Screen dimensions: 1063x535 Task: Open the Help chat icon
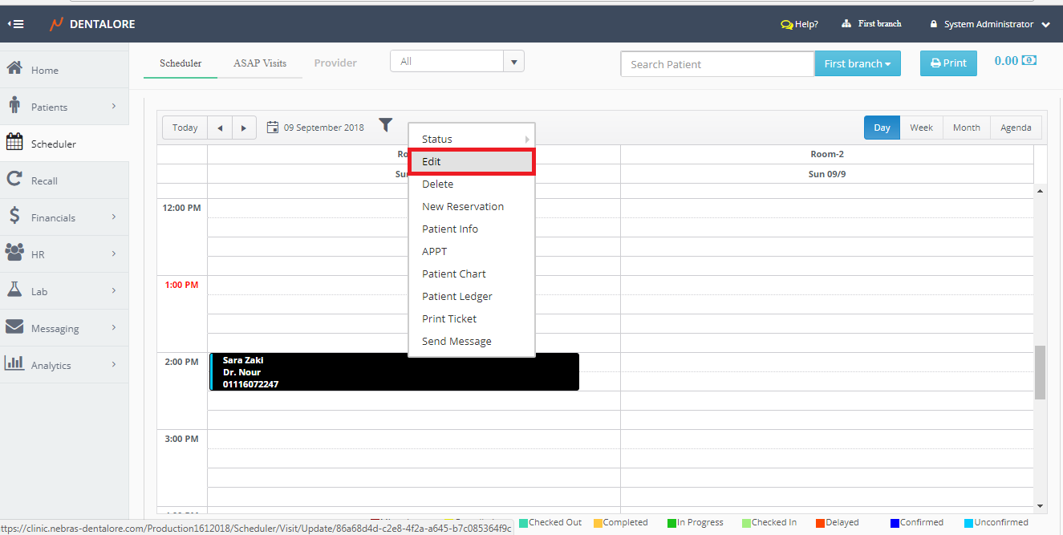(786, 24)
